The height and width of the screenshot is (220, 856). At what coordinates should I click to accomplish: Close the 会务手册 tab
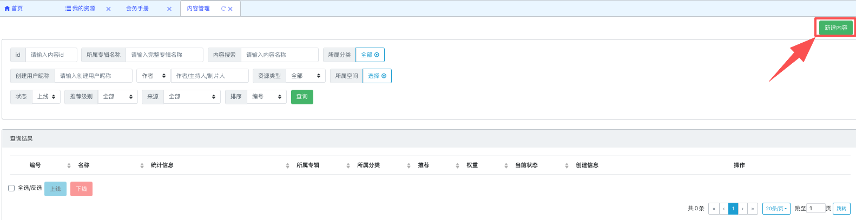[169, 9]
